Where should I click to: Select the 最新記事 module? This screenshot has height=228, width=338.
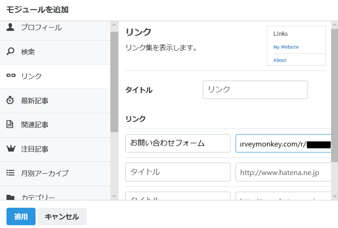pos(55,101)
